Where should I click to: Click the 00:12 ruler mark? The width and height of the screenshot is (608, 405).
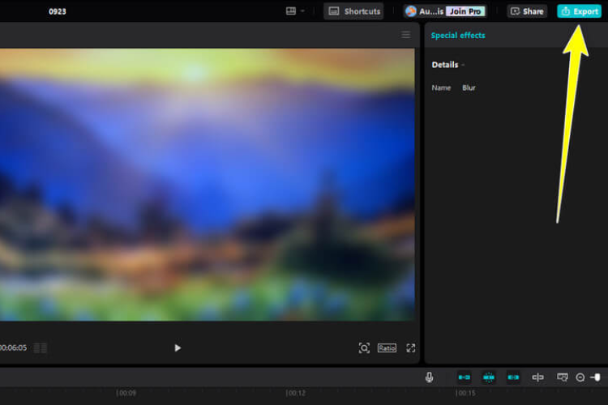click(x=296, y=393)
